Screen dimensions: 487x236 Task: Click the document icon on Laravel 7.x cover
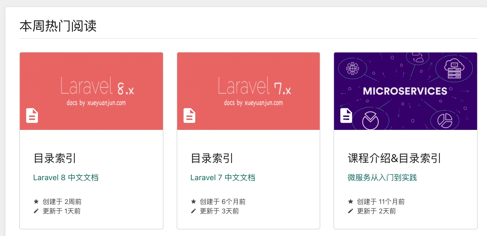point(189,116)
